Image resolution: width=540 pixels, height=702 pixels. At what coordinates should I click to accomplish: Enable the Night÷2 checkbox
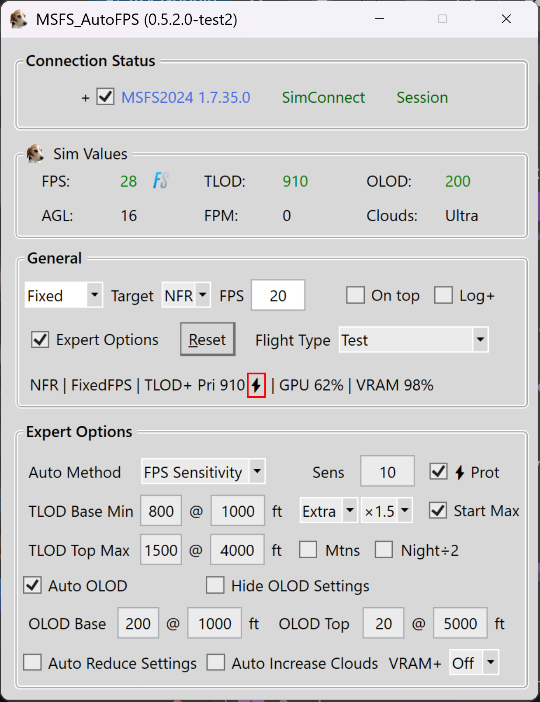click(x=384, y=550)
